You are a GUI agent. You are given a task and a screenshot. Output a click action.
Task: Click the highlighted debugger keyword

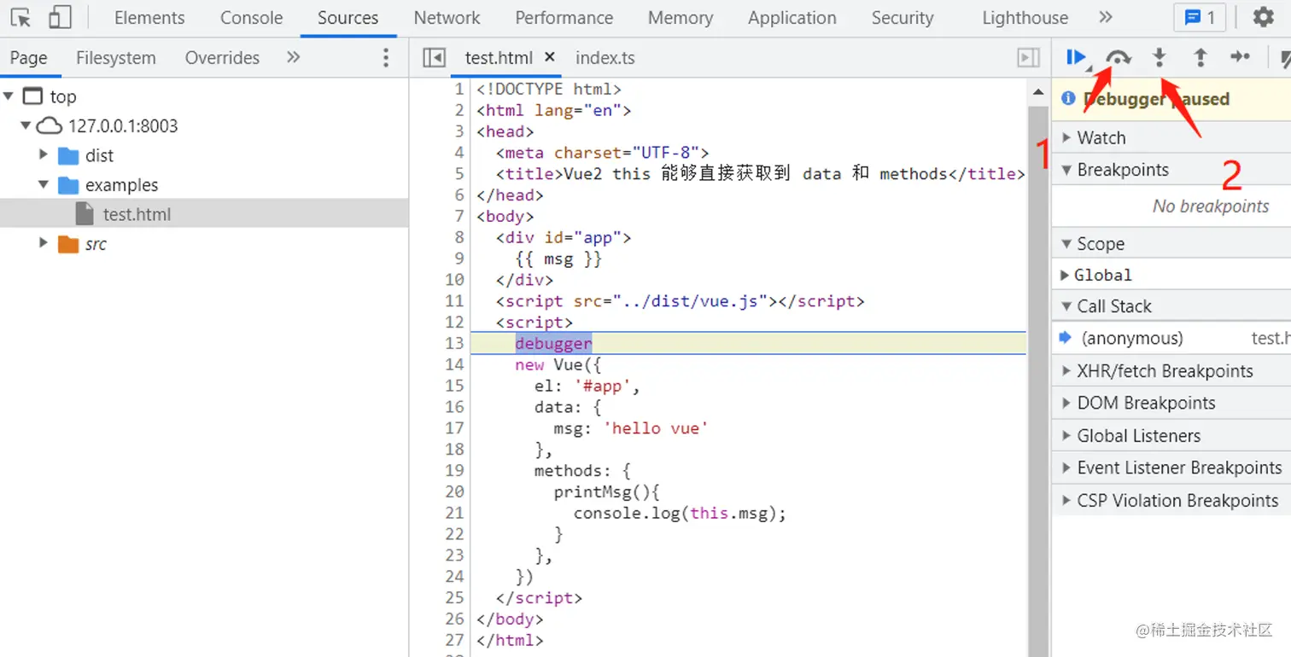553,343
